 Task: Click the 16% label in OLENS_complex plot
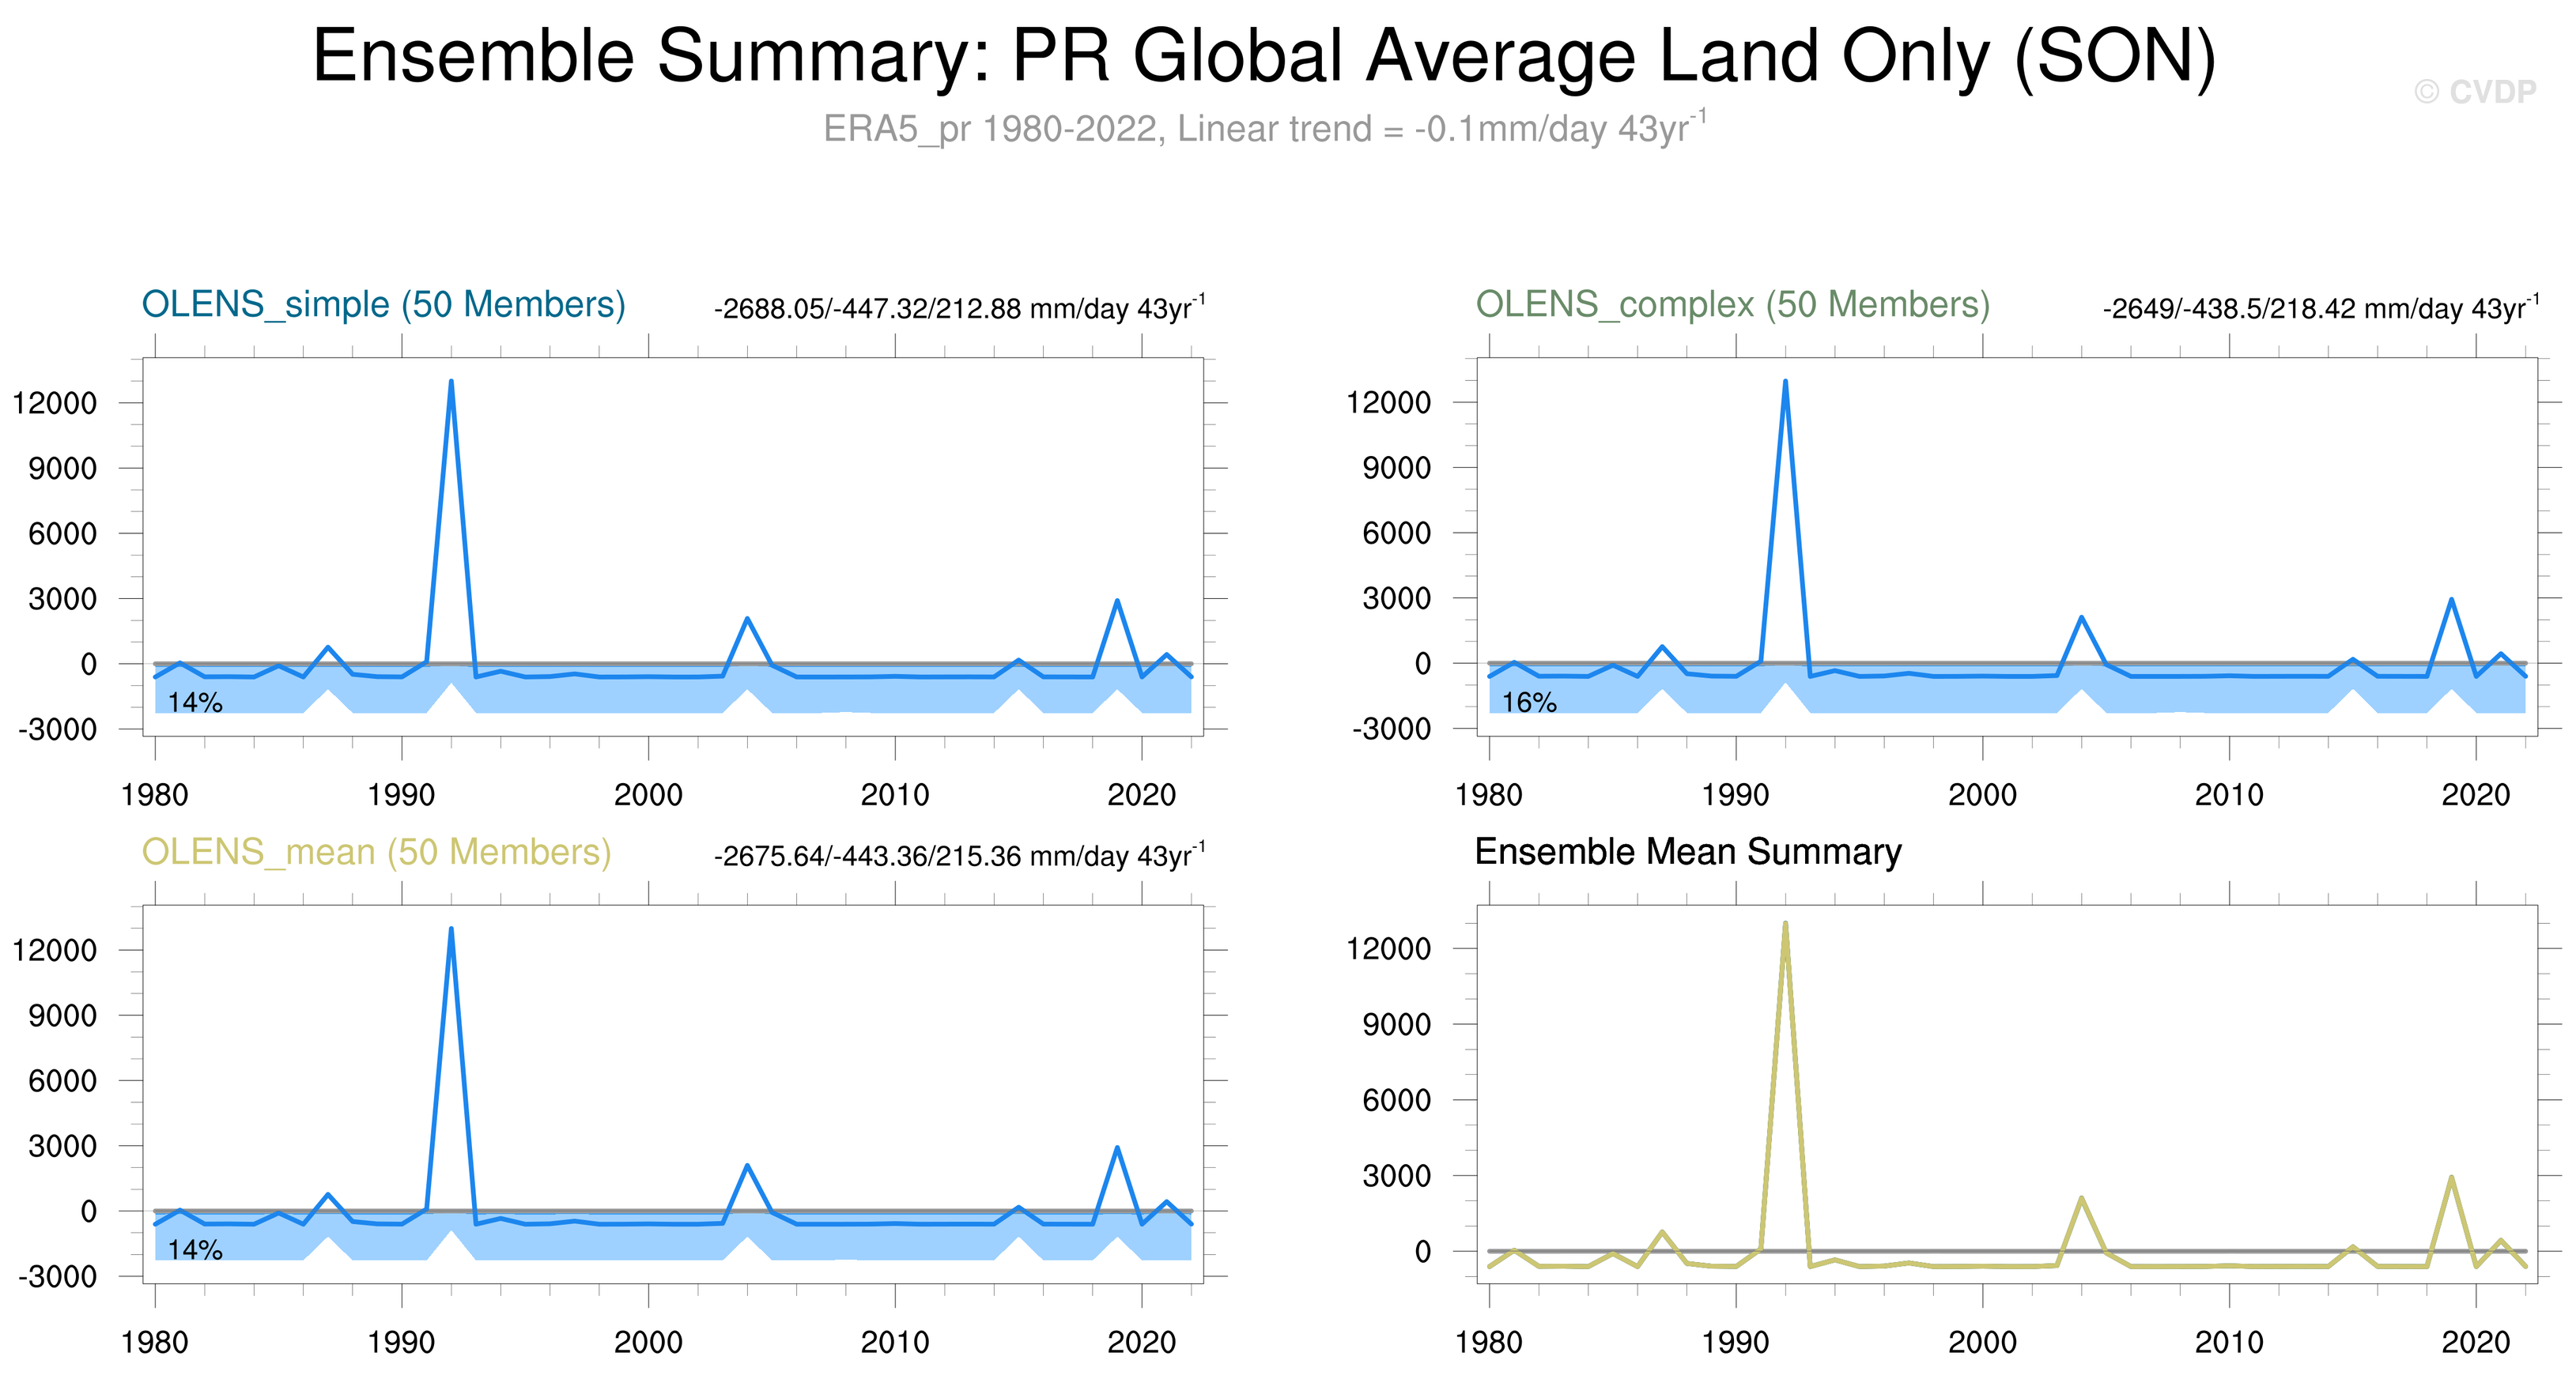(1529, 703)
